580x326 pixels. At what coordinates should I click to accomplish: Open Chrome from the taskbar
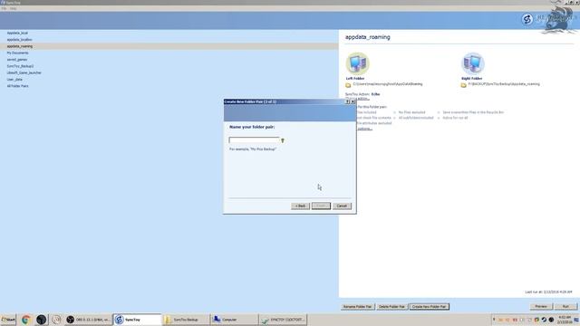26,320
